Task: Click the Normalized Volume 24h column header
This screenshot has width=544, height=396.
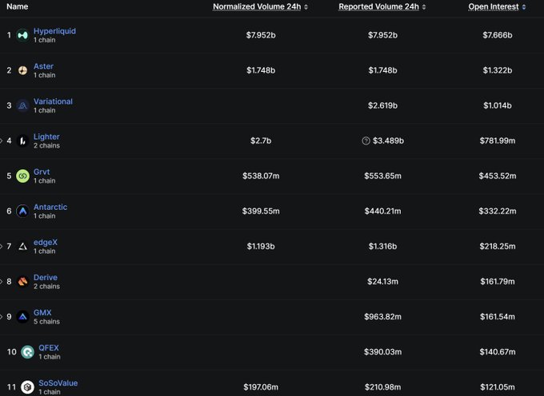Action: [x=257, y=6]
